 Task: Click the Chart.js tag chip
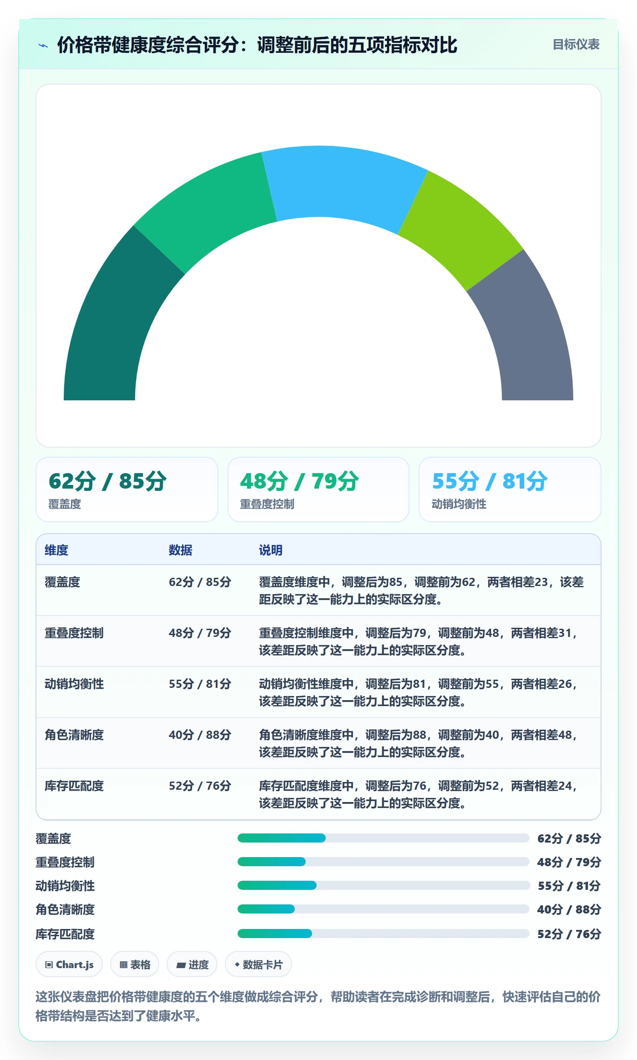[x=69, y=964]
